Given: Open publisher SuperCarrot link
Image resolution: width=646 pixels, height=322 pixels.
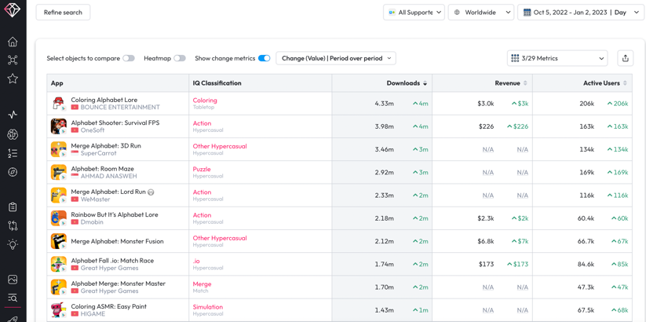Looking at the screenshot, I should tap(98, 153).
